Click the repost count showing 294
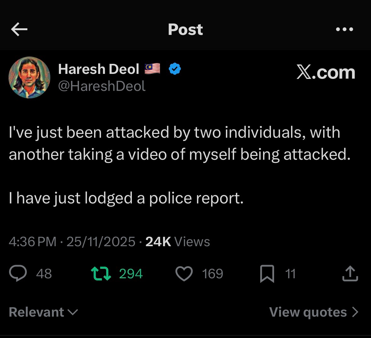The height and width of the screenshot is (338, 371). (130, 274)
